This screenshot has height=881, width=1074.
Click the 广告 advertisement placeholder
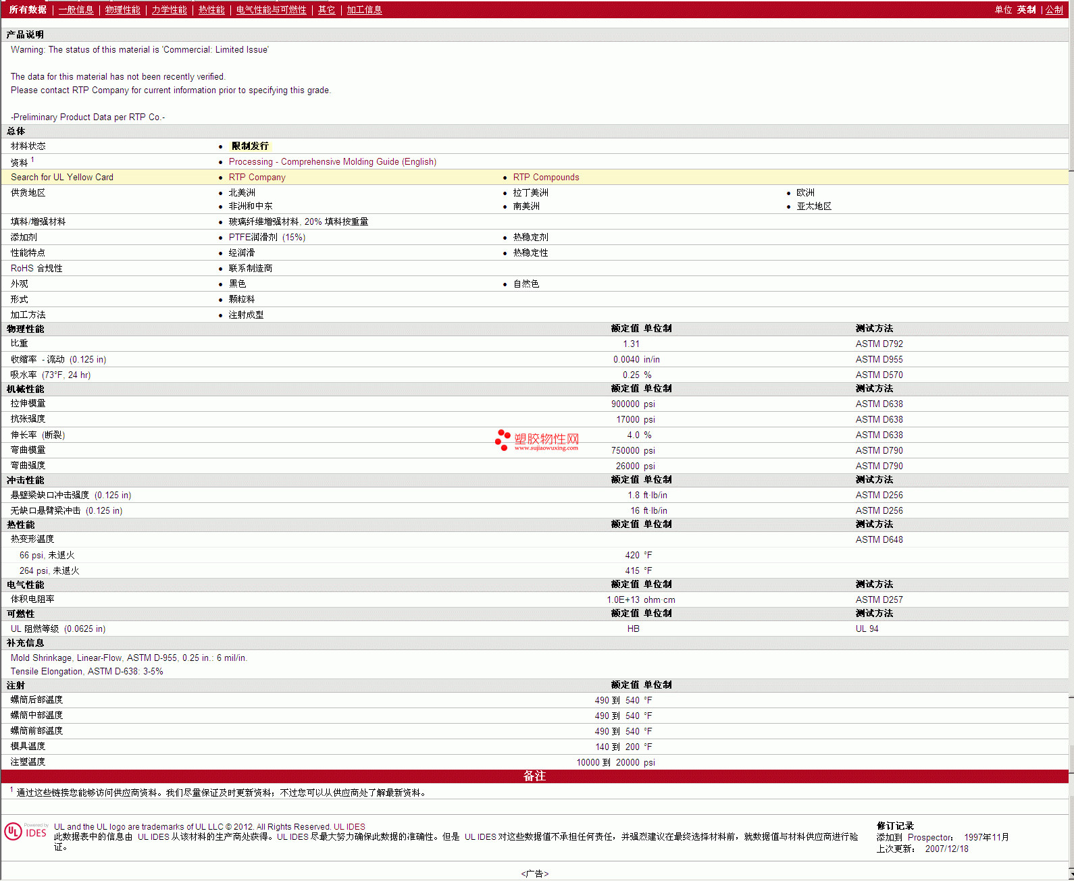534,874
